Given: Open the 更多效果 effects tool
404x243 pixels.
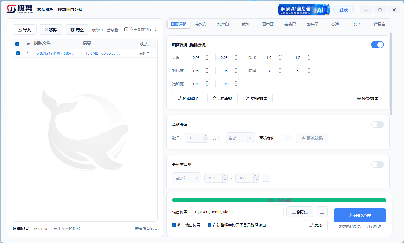Looking at the screenshot, I should [x=256, y=98].
